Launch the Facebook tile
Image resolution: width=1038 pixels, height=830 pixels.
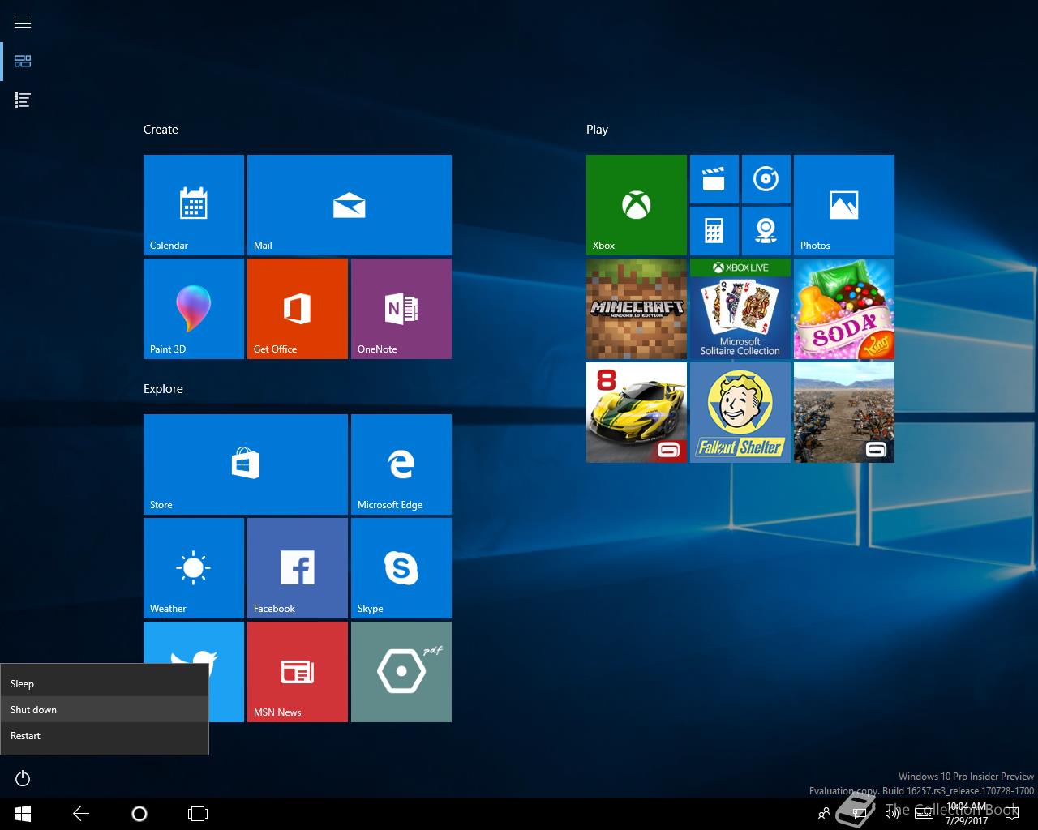pyautogui.click(x=298, y=568)
